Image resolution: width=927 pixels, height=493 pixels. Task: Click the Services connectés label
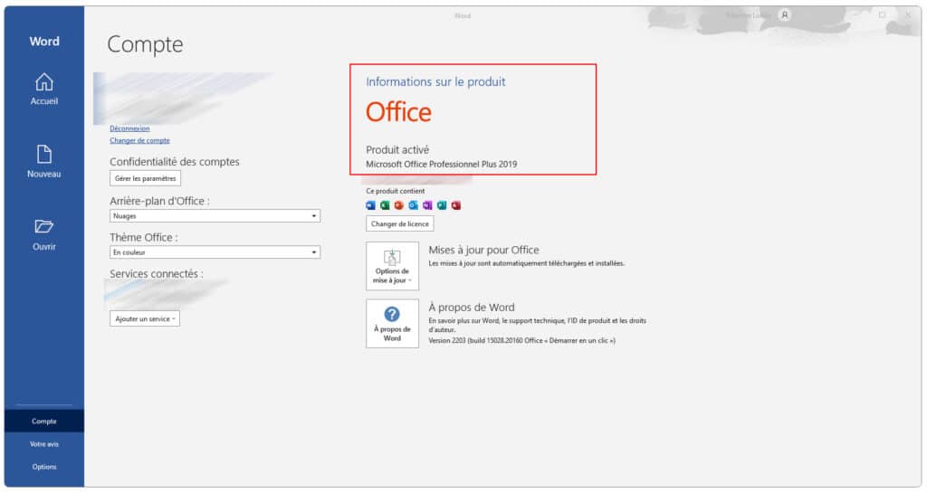coord(156,274)
